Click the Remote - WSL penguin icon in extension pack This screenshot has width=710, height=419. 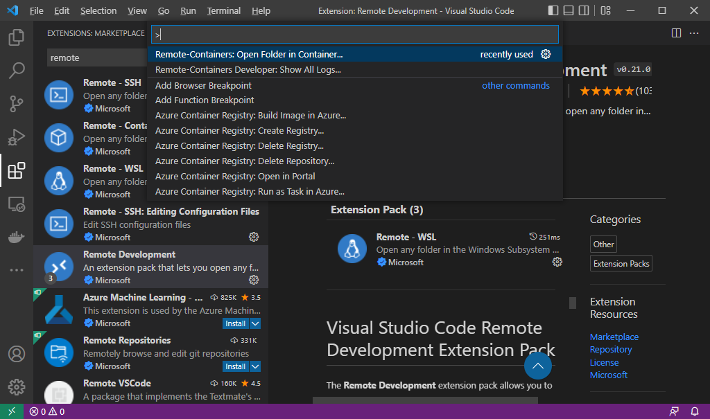(x=352, y=249)
